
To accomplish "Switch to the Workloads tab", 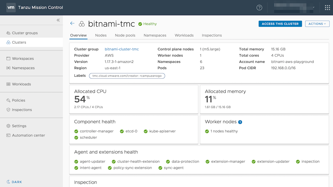I will click(x=184, y=35).
